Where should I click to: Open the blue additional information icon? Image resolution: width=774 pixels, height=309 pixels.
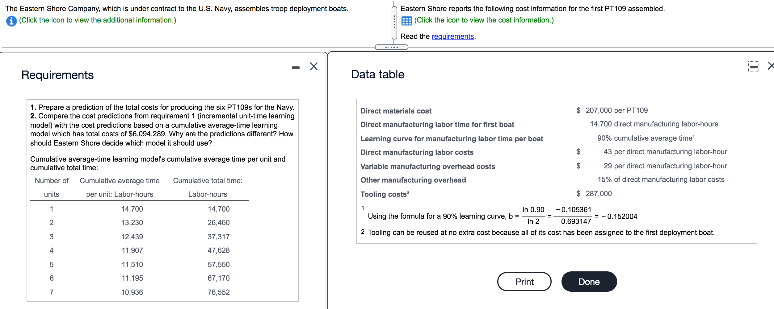tap(11, 21)
